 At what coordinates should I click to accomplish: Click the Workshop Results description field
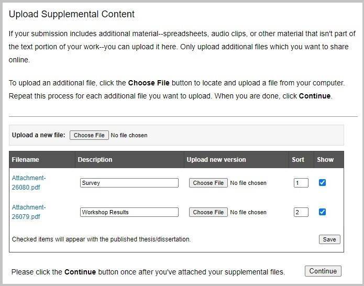[129, 212]
